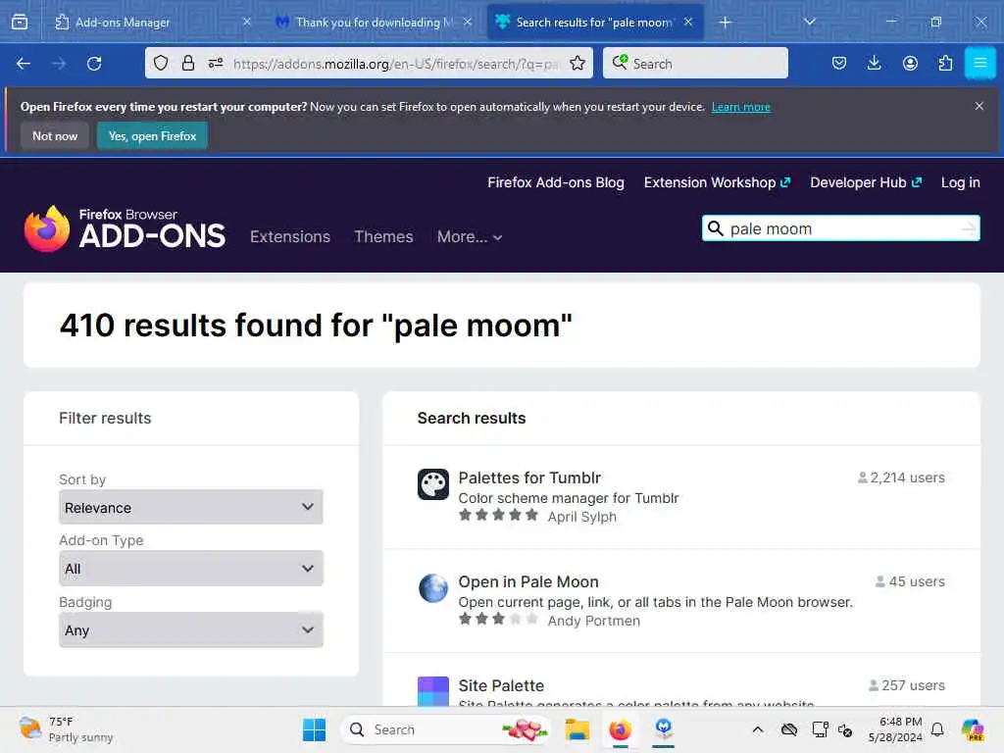Submit add-ons search with arrow button

coord(969,228)
